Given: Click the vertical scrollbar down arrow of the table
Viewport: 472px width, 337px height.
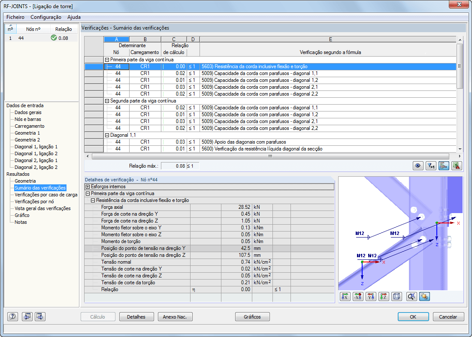Looking at the screenshot, I should [x=460, y=149].
